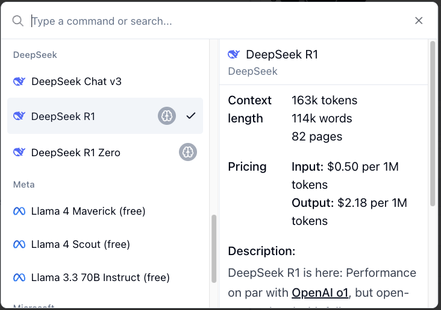The height and width of the screenshot is (310, 441).
Task: Click the DeepSeek whale icon in details header
Action: (x=234, y=54)
